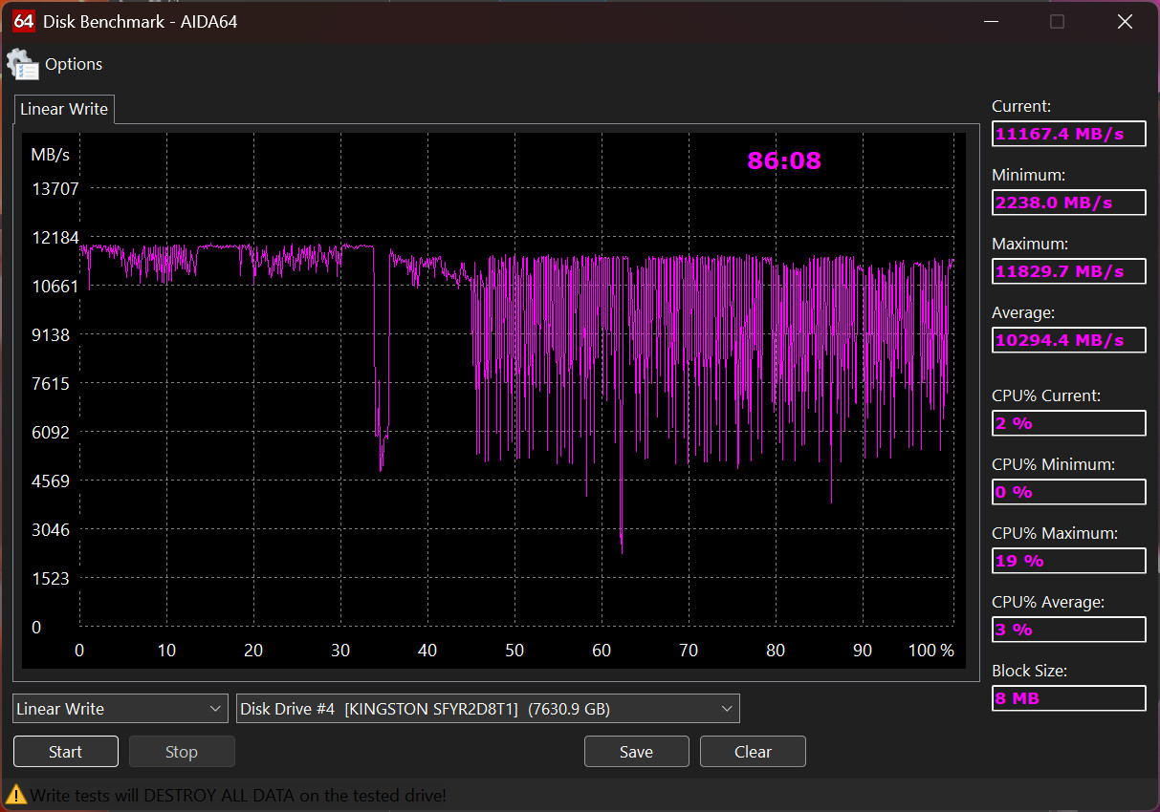1160x812 pixels.
Task: Select the Minimum speed value box
Action: [x=1068, y=203]
